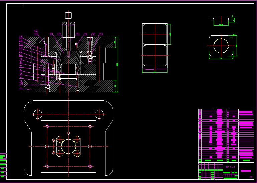Select part callout number 22
Viewport: 257px width, 183px height.
(x=93, y=34)
